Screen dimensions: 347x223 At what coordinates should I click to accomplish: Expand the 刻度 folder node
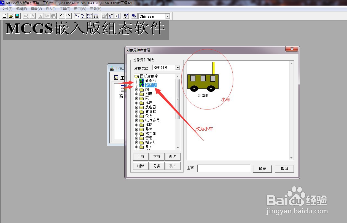tap(137, 94)
